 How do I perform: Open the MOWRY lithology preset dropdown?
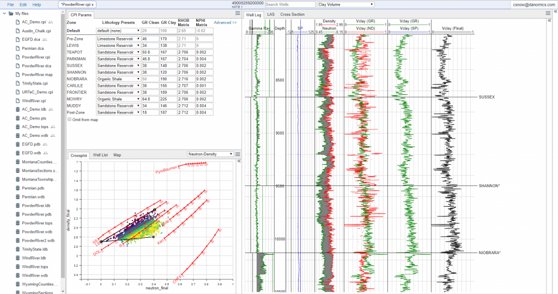tap(118, 99)
